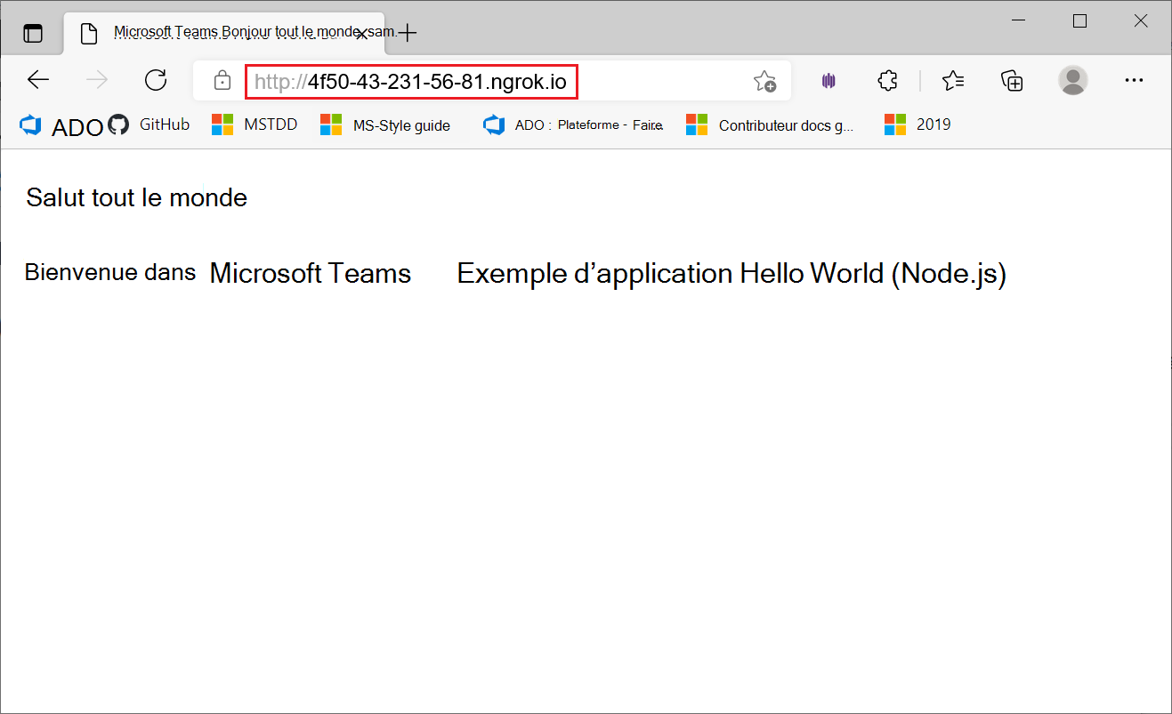1172x714 pixels.
Task: Open Settings and more ellipsis menu
Action: click(1134, 81)
